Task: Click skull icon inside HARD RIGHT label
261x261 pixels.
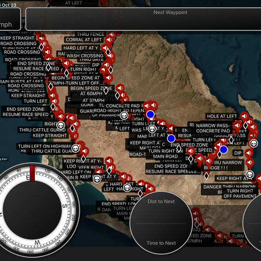Action: click(127, 188)
